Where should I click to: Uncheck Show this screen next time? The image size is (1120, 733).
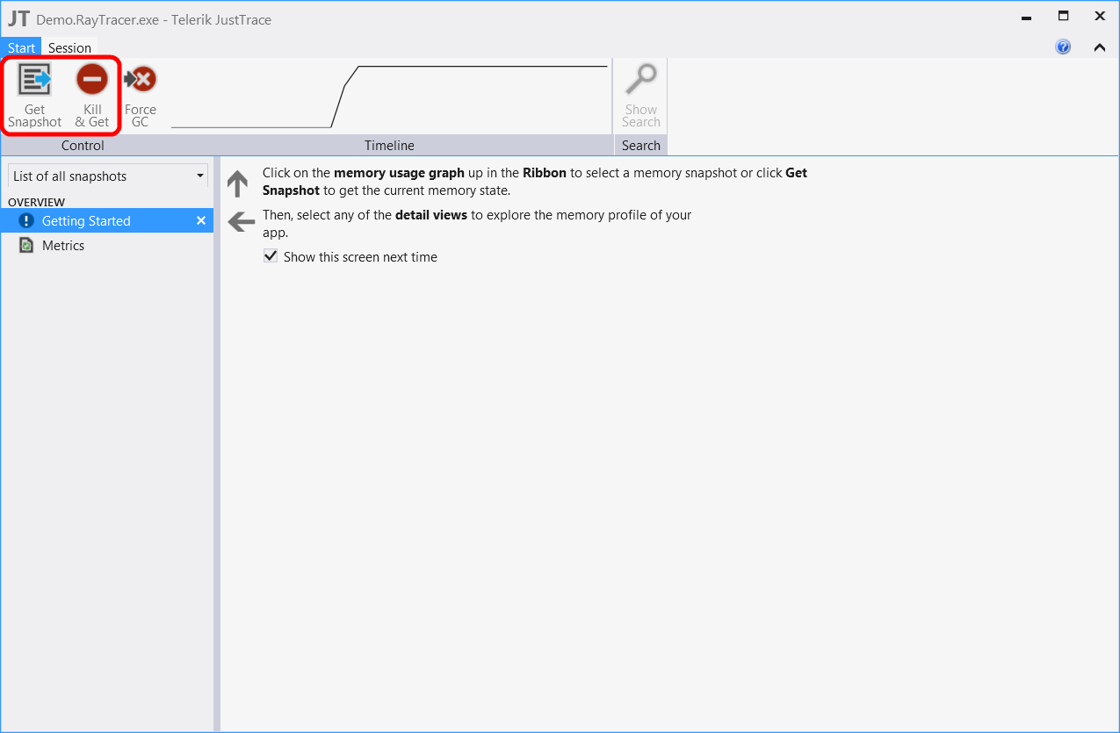coord(271,256)
